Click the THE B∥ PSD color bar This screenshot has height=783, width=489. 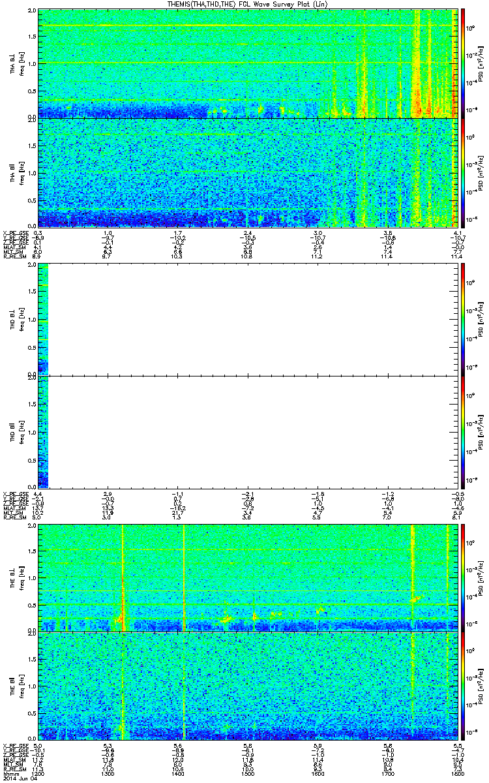pos(464,686)
